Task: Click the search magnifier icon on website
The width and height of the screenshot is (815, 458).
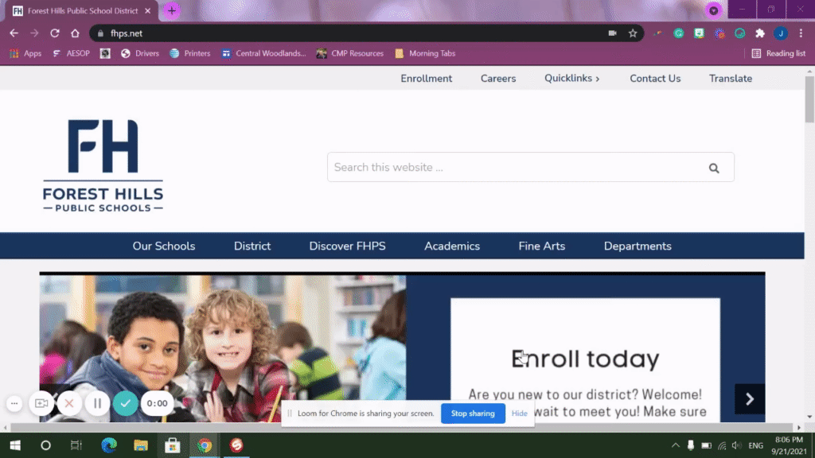Action: 714,168
